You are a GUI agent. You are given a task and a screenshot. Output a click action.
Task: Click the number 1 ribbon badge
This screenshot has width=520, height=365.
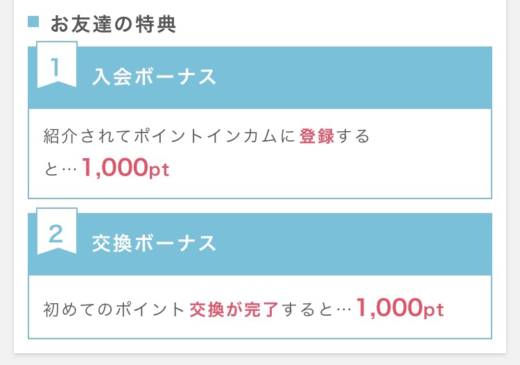57,65
